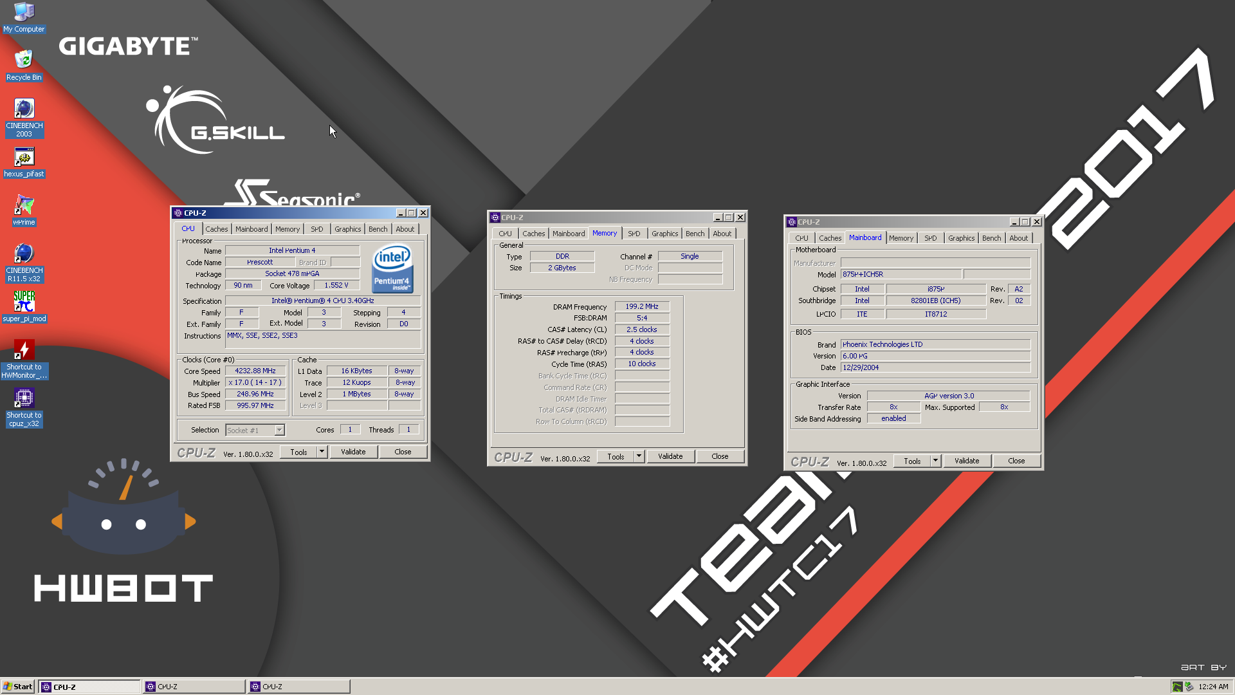This screenshot has height=695, width=1235.
Task: Open Graphics tab in left CPU-Z window
Action: (x=348, y=229)
